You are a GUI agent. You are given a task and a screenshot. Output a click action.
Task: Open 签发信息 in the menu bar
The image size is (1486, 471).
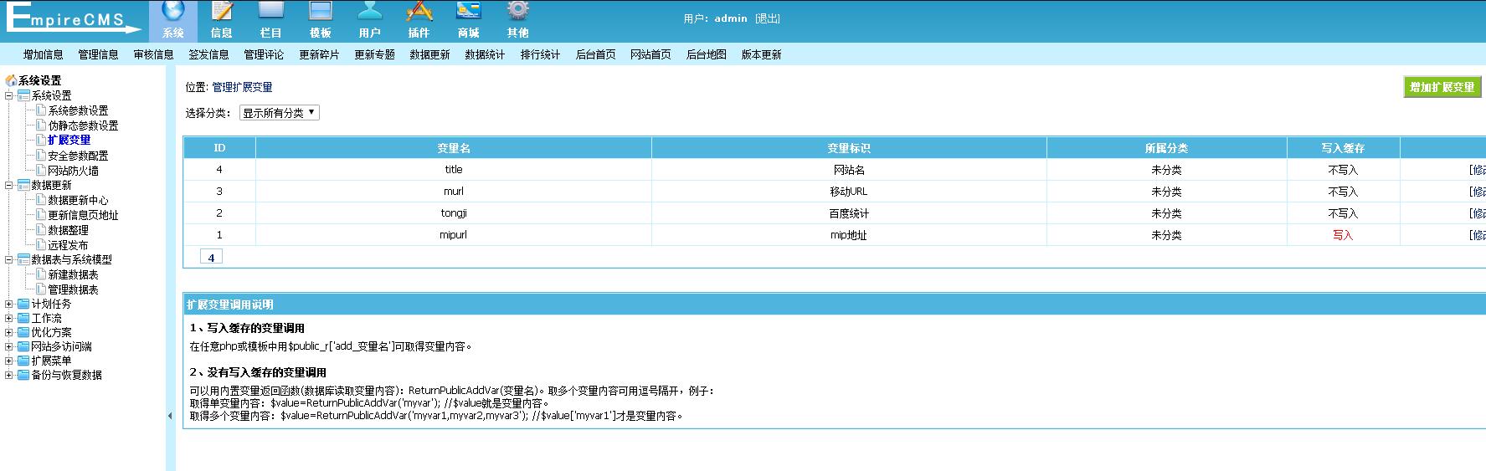tap(209, 54)
